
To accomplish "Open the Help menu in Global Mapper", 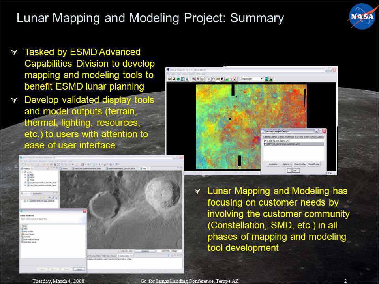I will click(x=204, y=74).
